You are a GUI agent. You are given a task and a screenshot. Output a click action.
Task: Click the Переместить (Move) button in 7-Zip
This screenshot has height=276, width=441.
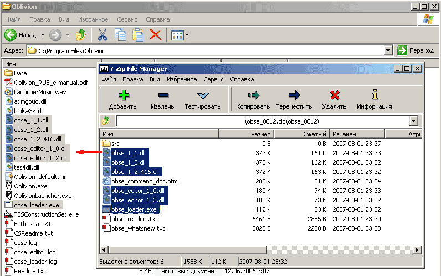point(294,100)
